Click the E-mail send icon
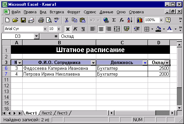 31,20
